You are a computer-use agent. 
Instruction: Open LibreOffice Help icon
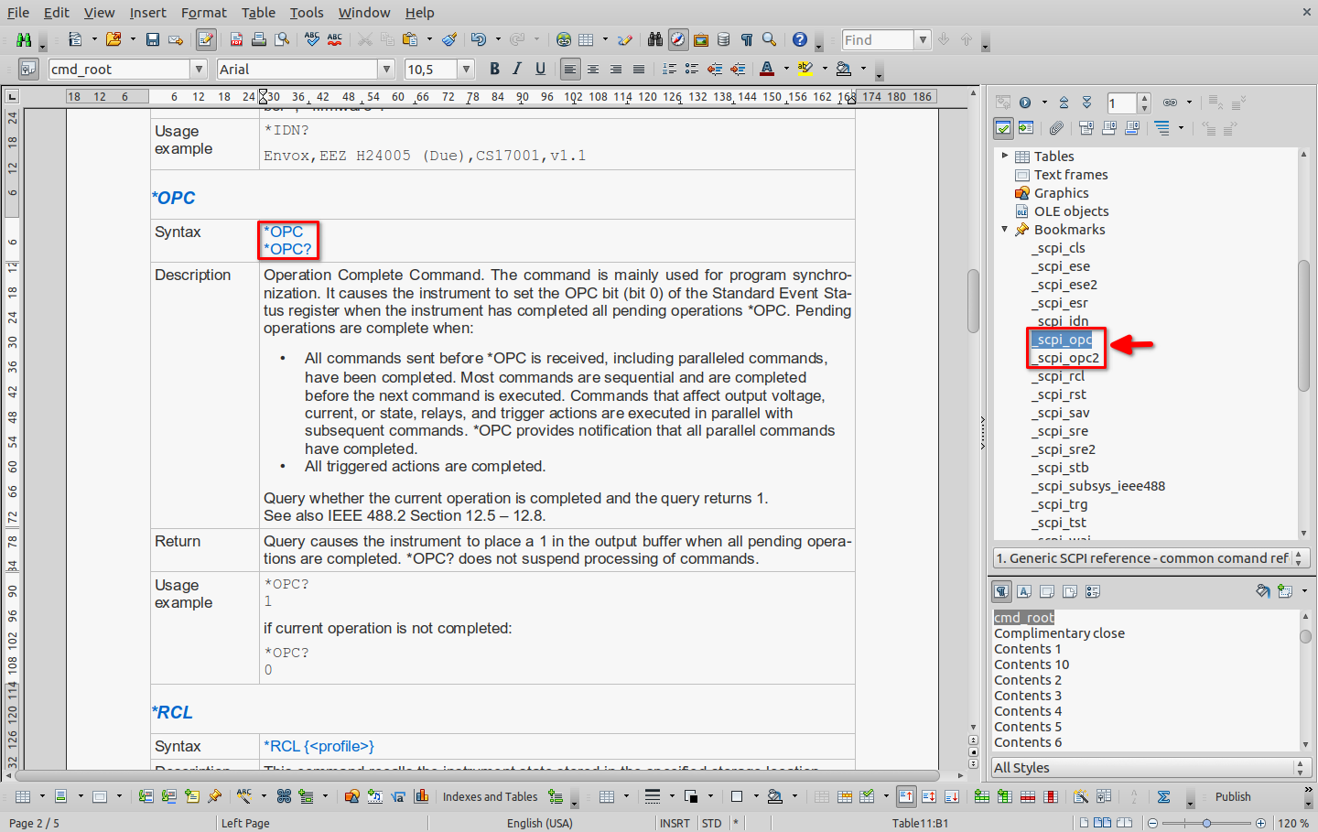(800, 39)
